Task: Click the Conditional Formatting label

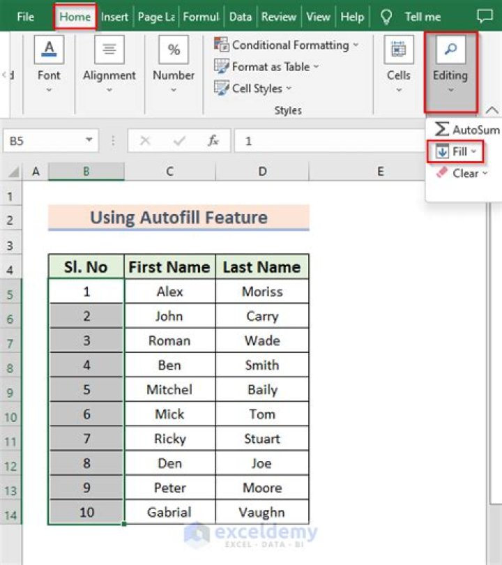Action: point(291,45)
